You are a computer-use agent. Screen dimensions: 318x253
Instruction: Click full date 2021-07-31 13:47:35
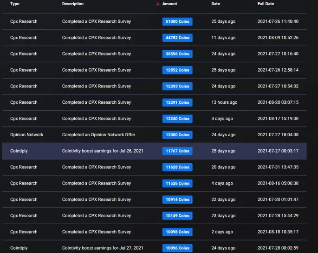278,167
